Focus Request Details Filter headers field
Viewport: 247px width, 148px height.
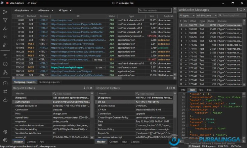click(71, 94)
